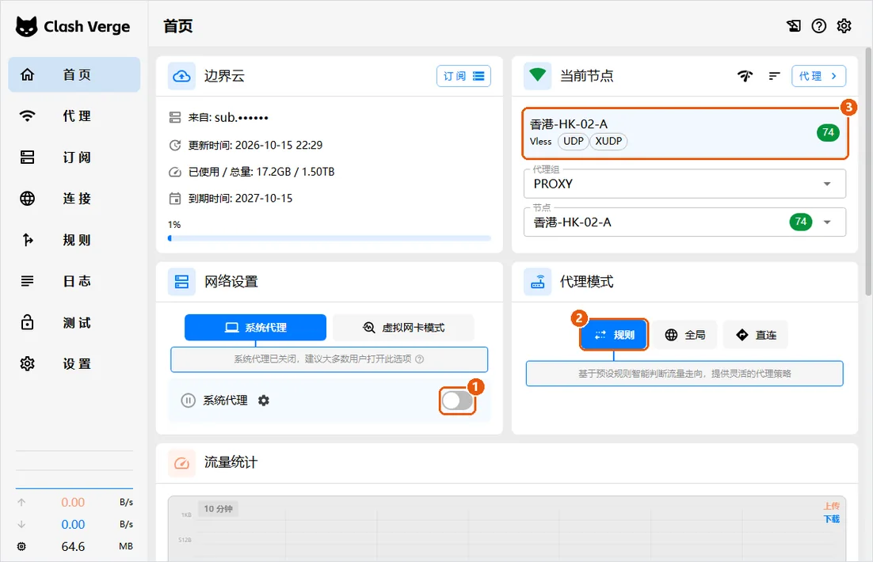Click the memory chip icon at 64.6 MB
Image resolution: width=873 pixels, height=562 pixels.
(21, 546)
